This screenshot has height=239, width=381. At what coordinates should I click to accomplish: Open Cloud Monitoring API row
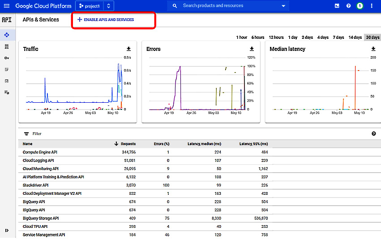click(145, 169)
